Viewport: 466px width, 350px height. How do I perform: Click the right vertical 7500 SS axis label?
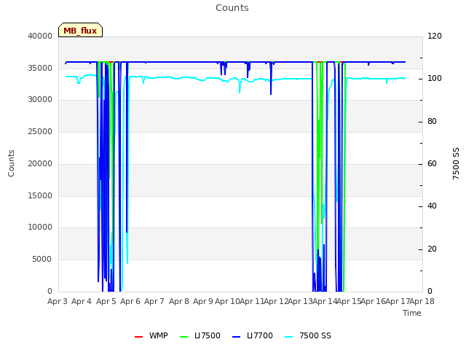[456, 163]
